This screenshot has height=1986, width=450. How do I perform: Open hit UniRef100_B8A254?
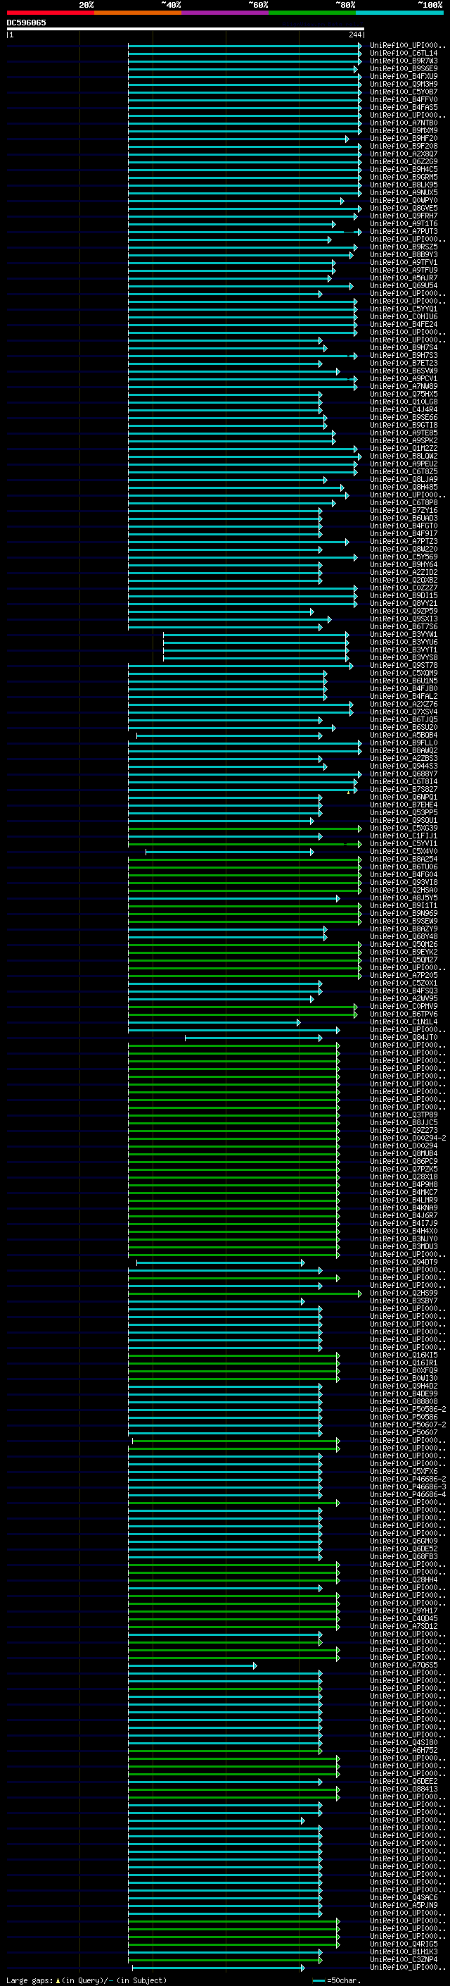pyautogui.click(x=404, y=859)
